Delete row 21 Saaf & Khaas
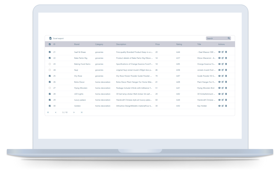 click(x=226, y=52)
